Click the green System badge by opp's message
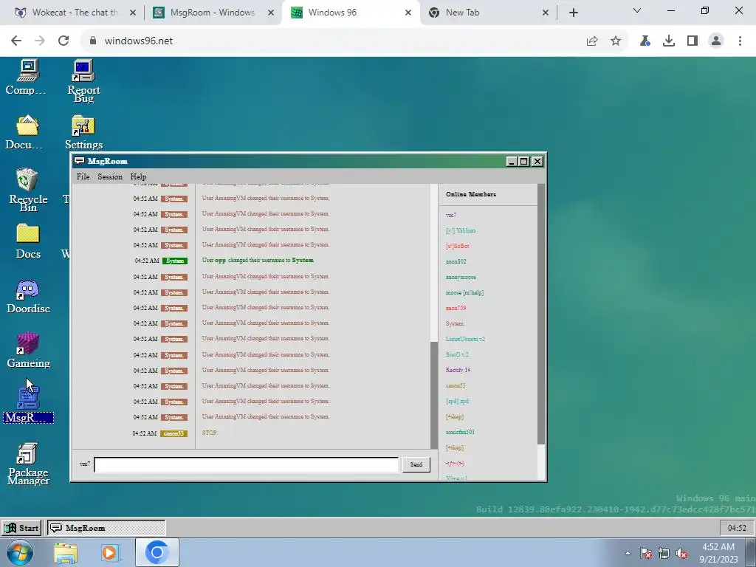Viewport: 756px width, 567px height. click(175, 261)
